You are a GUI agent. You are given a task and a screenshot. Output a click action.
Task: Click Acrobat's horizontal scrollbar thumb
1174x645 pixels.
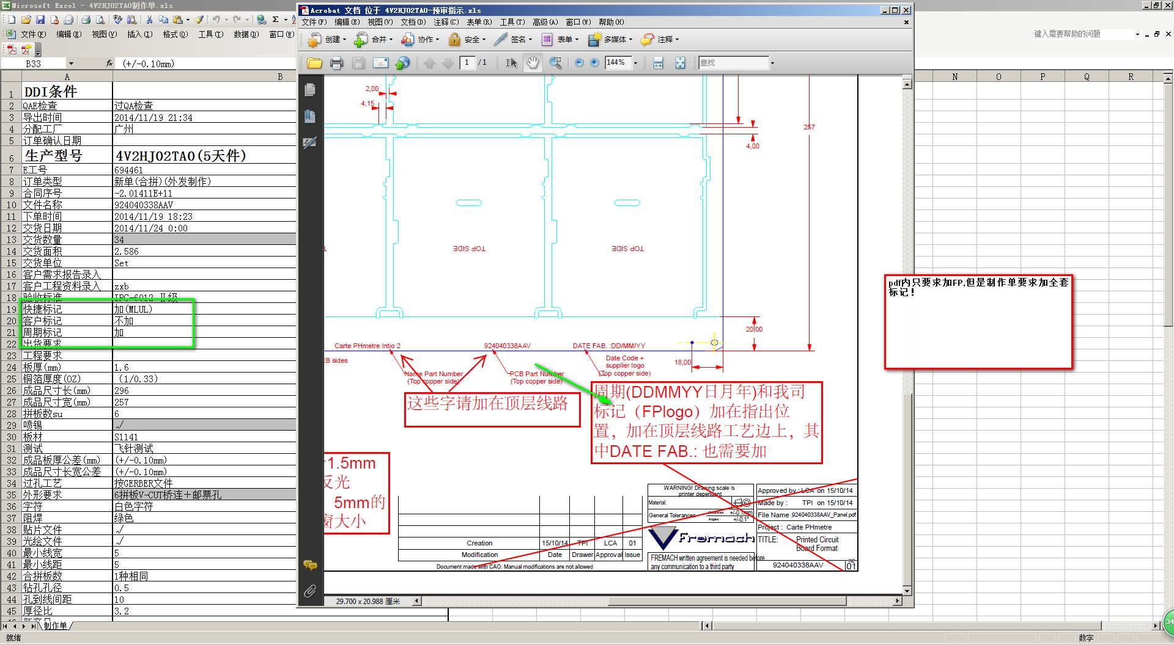tap(727, 601)
